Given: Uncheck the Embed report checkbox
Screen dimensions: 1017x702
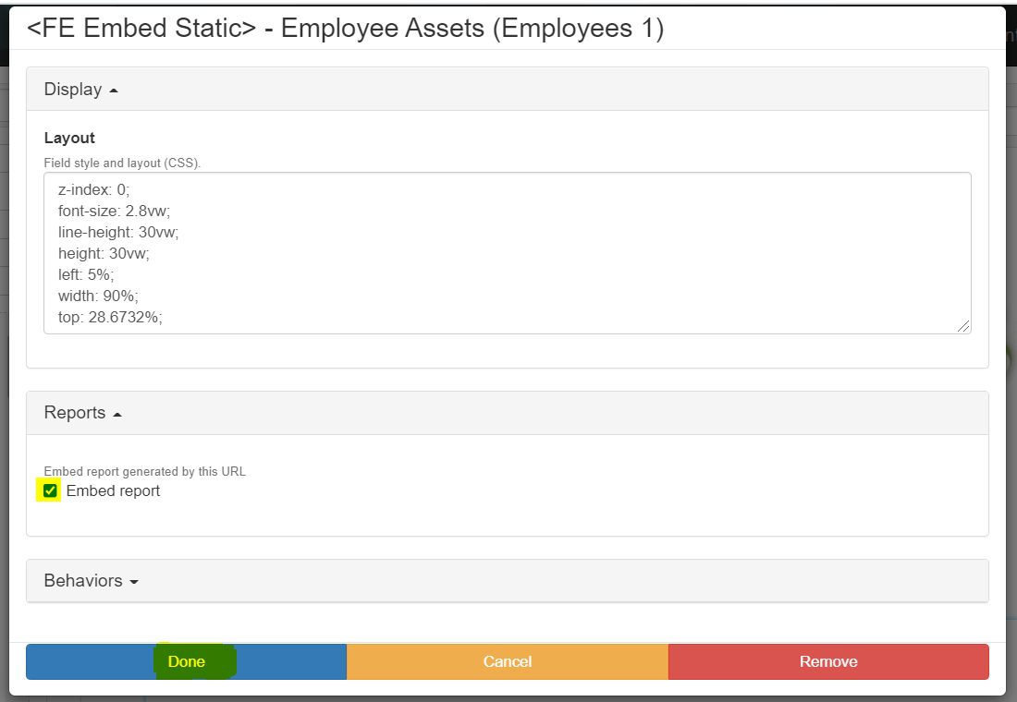Looking at the screenshot, I should point(50,490).
